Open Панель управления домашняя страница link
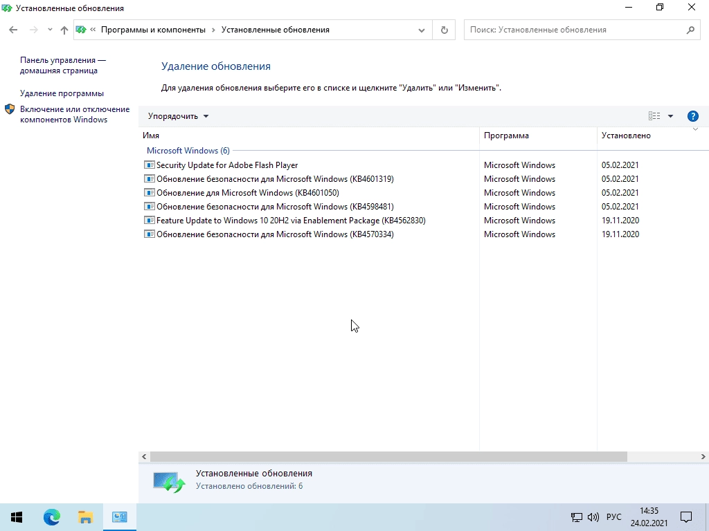 tap(63, 65)
